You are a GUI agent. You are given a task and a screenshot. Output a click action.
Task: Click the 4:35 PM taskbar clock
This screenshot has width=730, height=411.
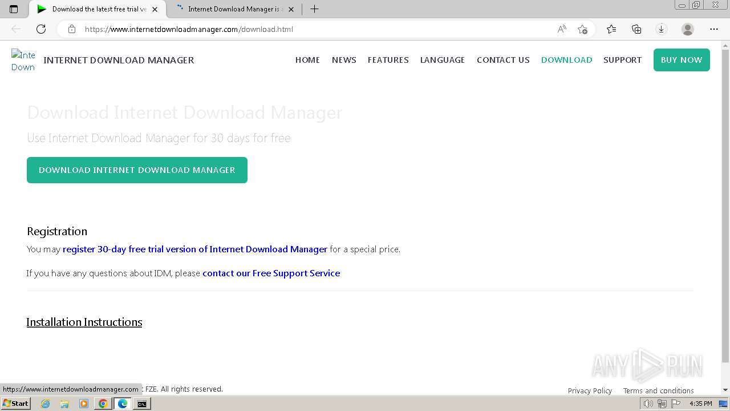coord(700,404)
